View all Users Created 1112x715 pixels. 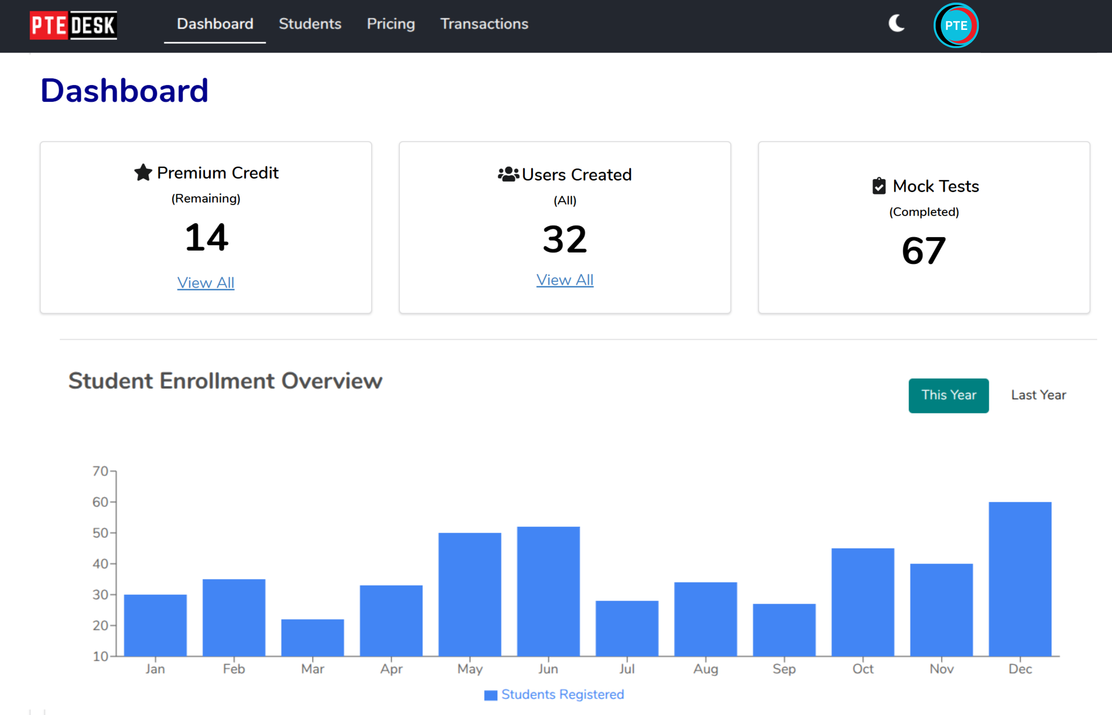pyautogui.click(x=564, y=280)
